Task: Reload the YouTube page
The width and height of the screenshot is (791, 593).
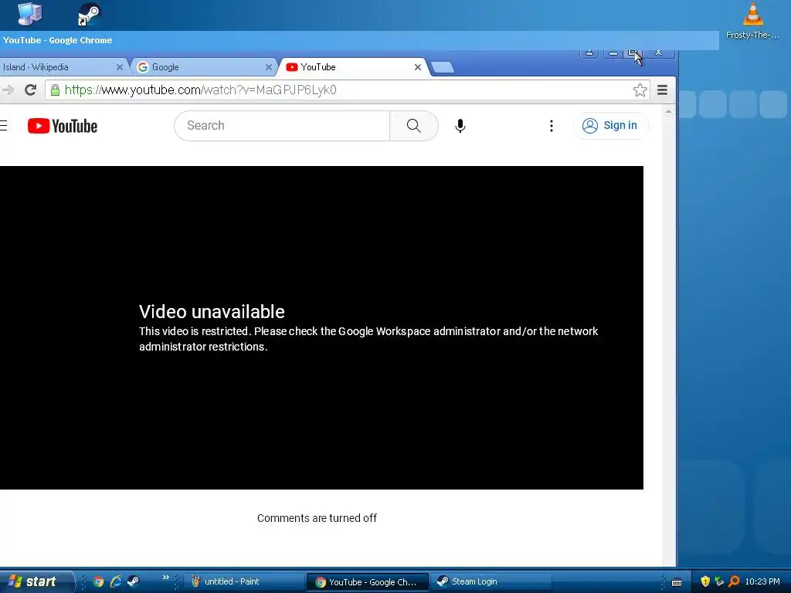Action: pyautogui.click(x=30, y=90)
